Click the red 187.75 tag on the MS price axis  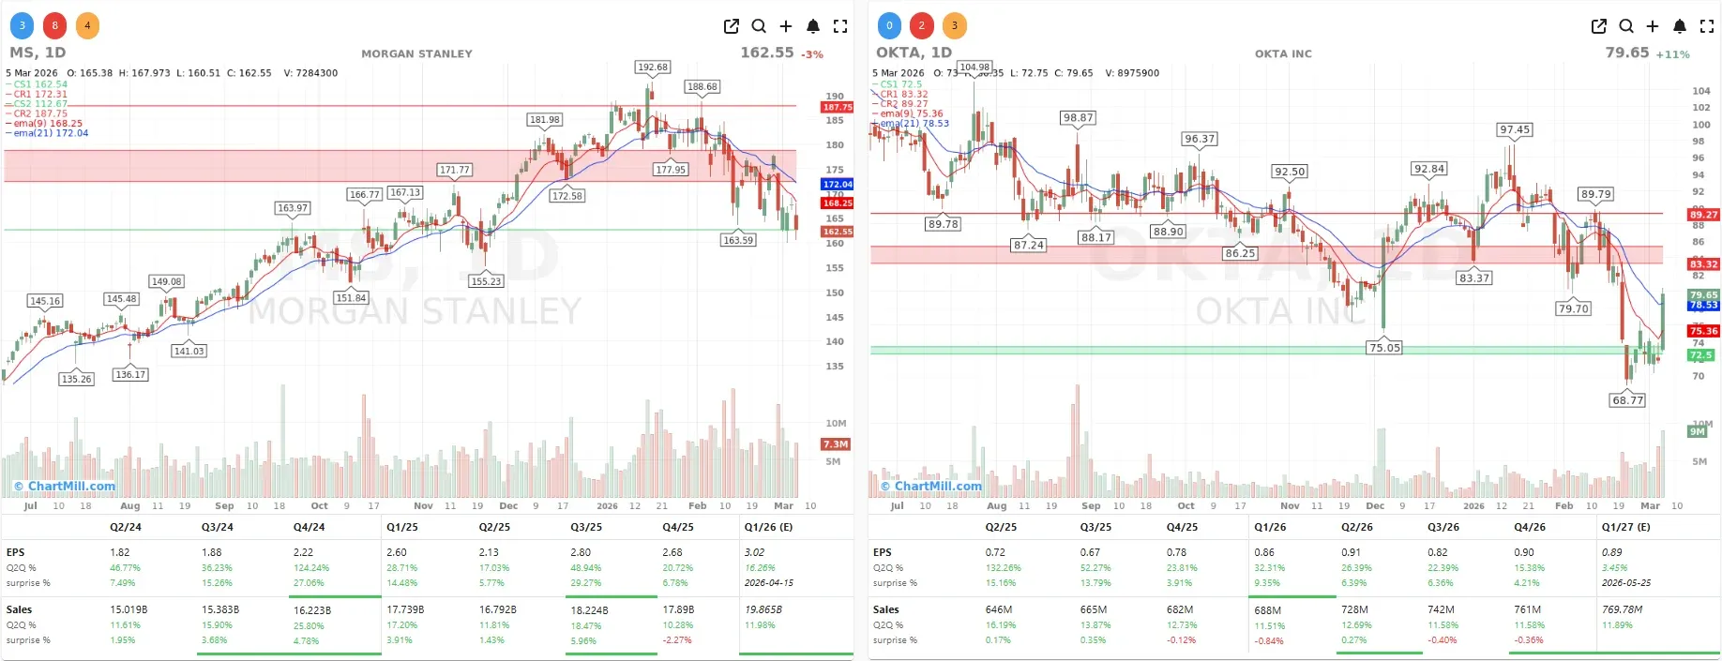(838, 107)
